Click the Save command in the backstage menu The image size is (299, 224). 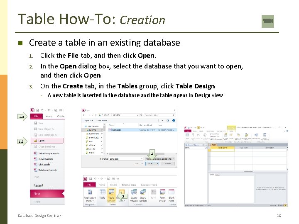(x=39, y=123)
